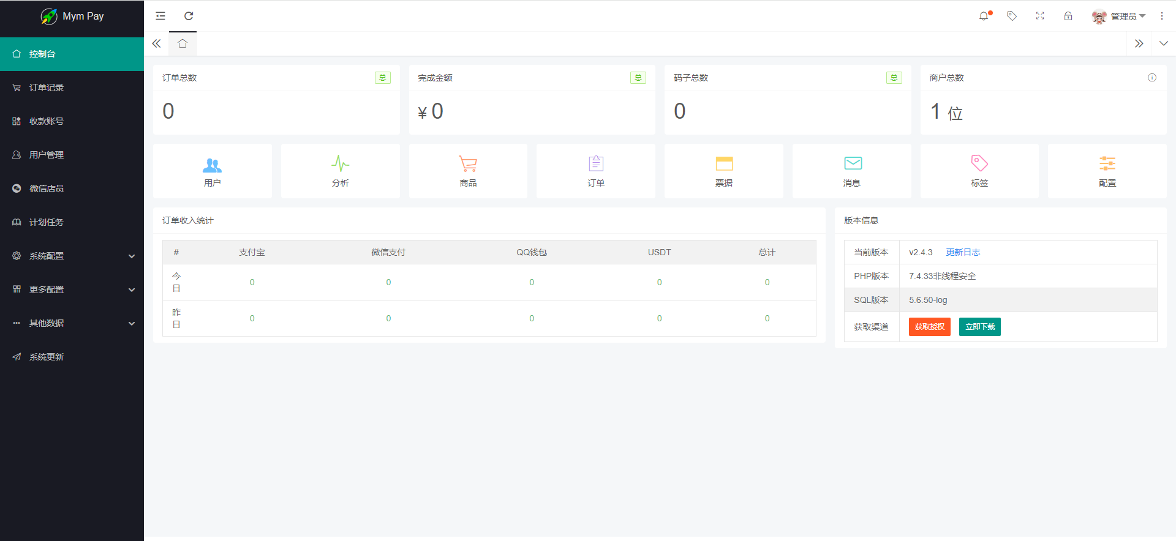Open the 分析 analytics shortcut
Screen dimensions: 1176x541
tap(340, 171)
